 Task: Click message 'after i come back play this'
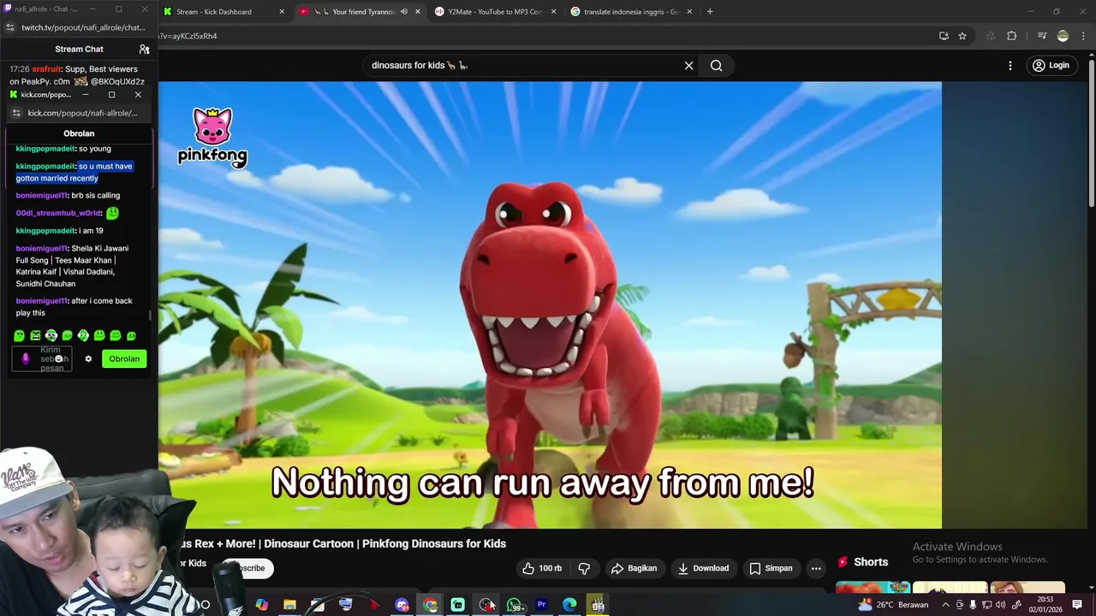tap(74, 307)
